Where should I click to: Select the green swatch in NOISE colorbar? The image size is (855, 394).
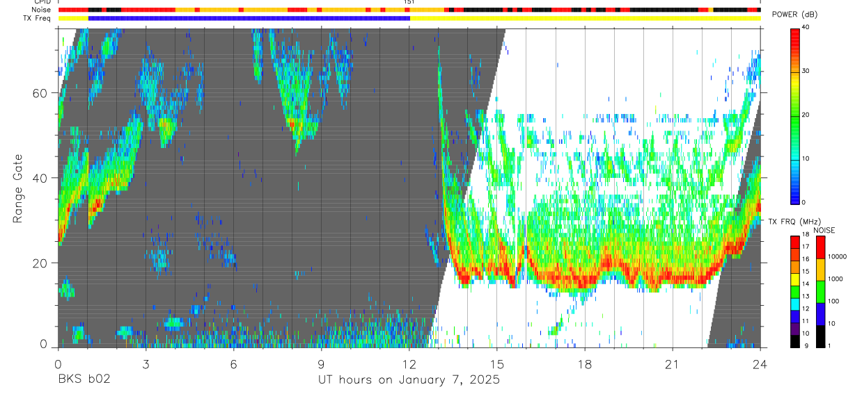pos(820,292)
